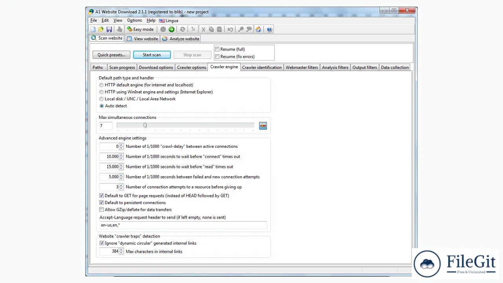Toggle Easy mode in the toolbar
503x283 pixels.
pos(140,29)
